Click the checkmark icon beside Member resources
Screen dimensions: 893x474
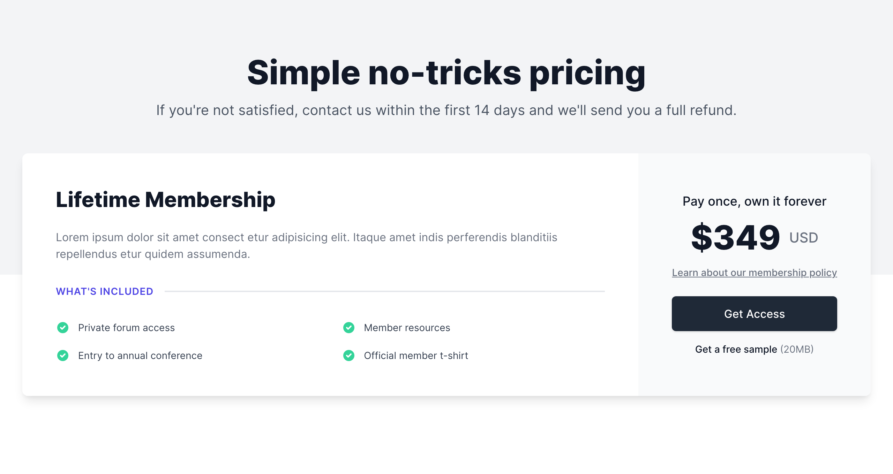point(349,328)
